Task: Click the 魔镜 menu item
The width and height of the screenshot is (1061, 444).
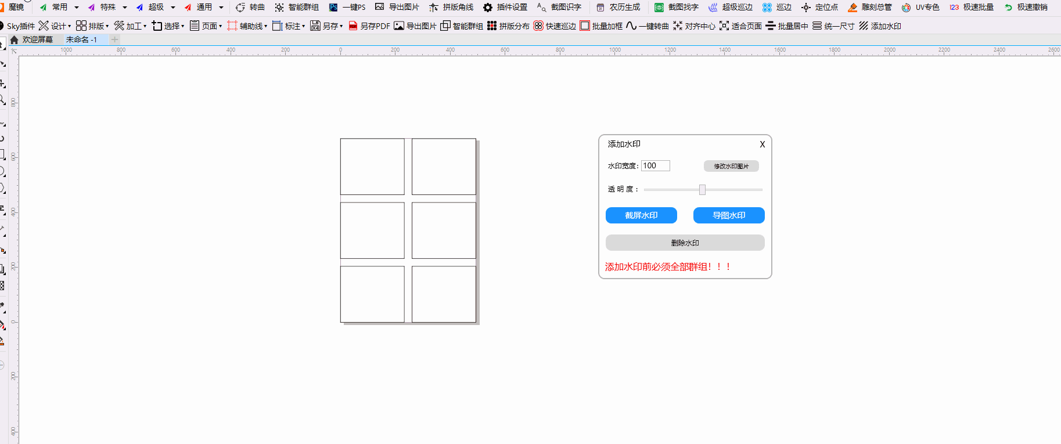Action: tap(16, 7)
